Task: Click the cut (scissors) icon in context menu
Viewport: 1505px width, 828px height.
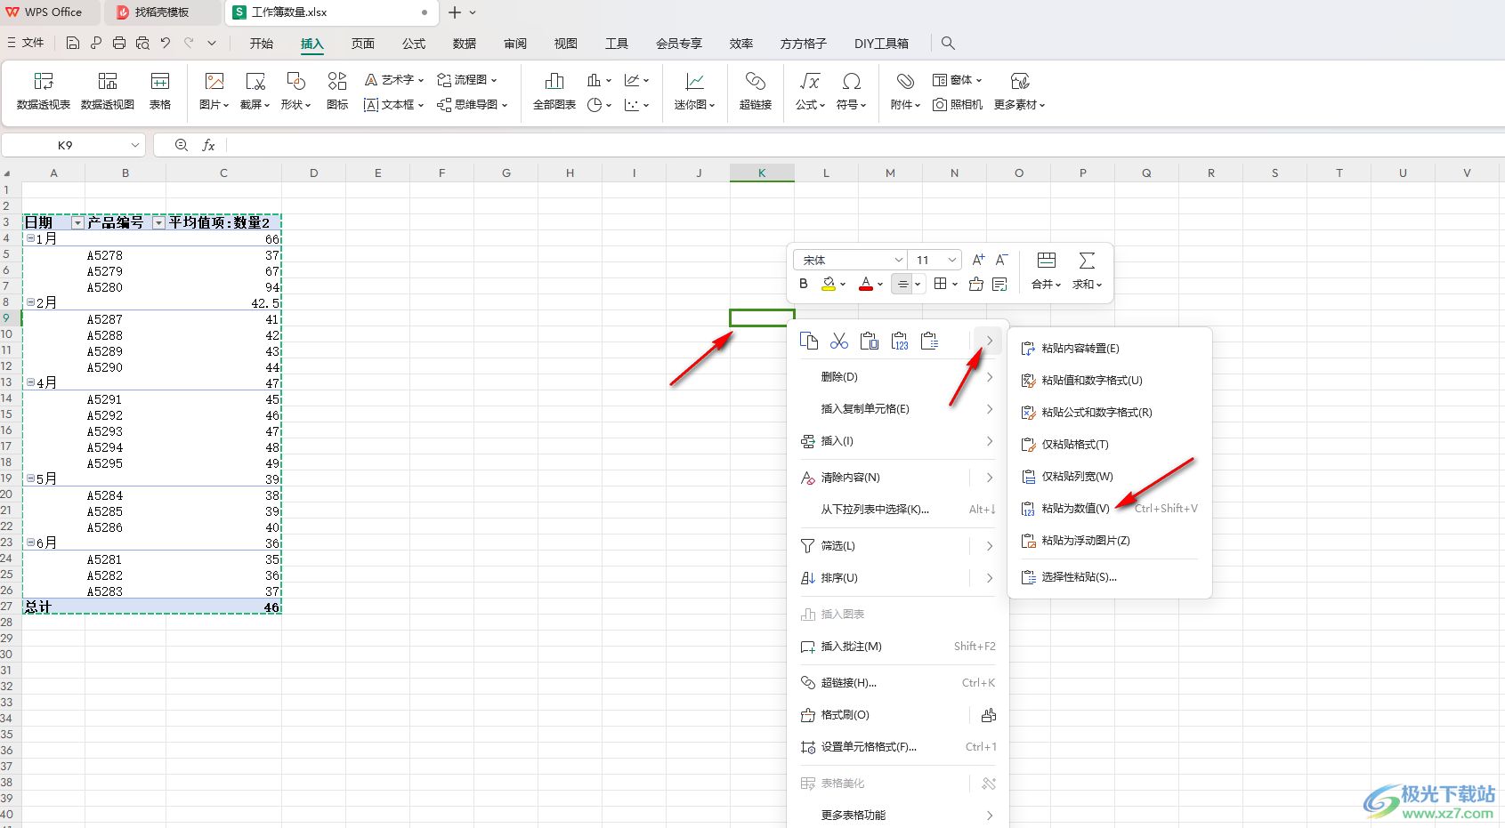Action: [x=839, y=341]
